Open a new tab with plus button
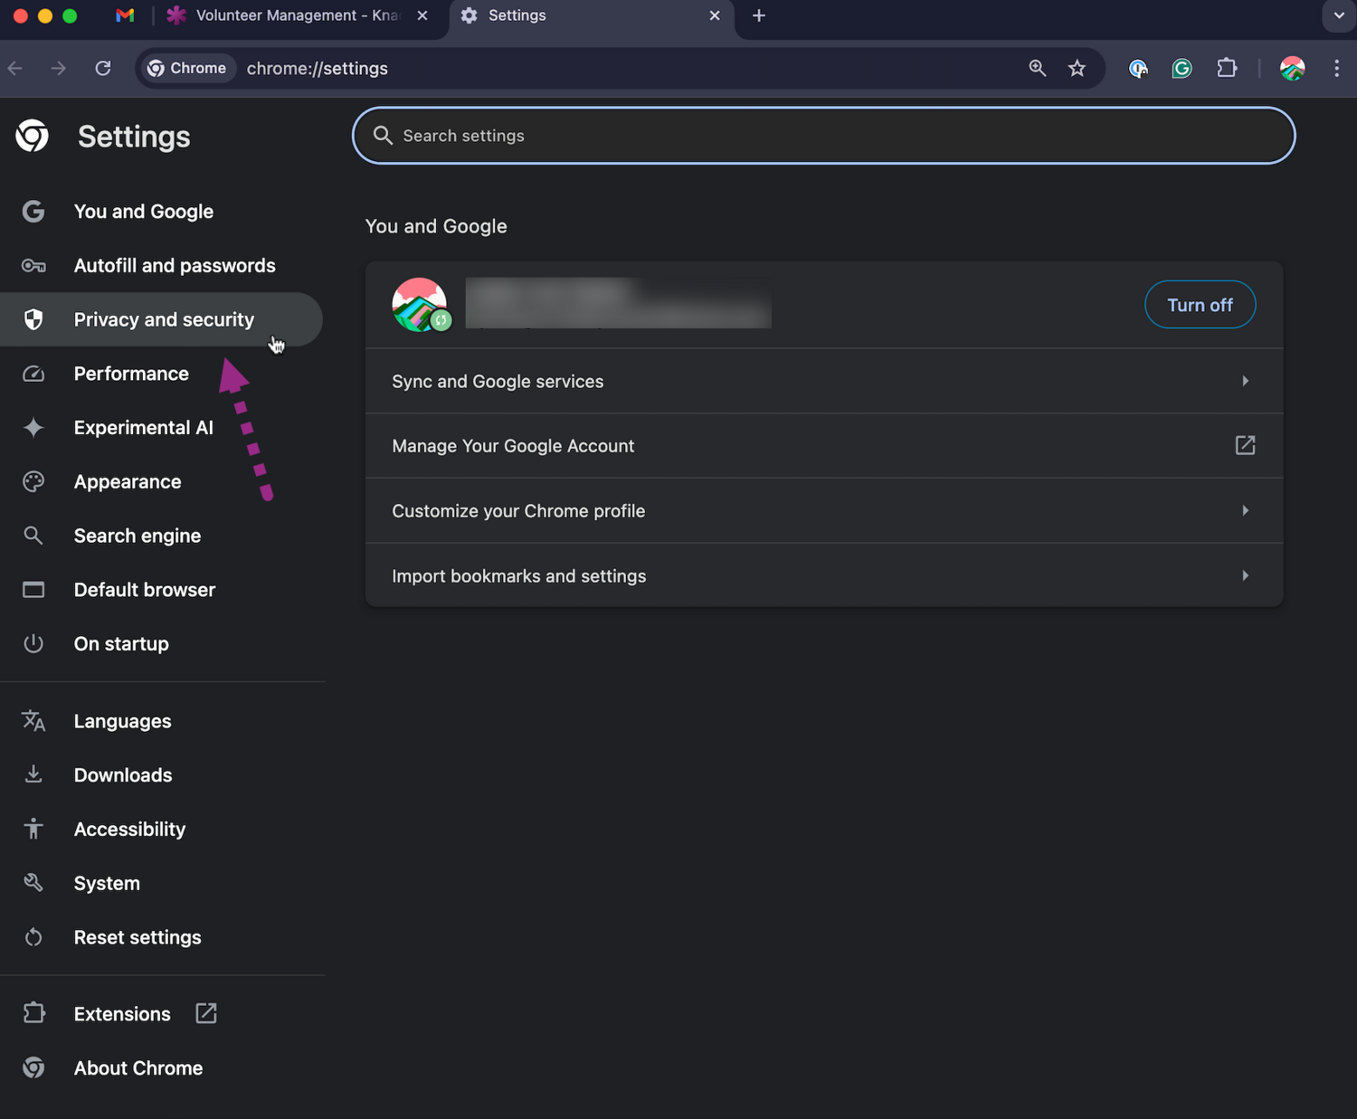The width and height of the screenshot is (1357, 1119). [759, 15]
